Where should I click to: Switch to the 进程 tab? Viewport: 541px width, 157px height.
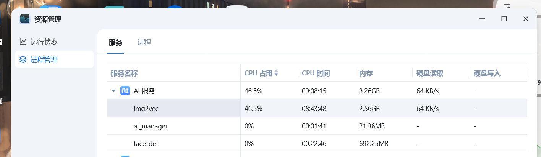[x=144, y=42]
